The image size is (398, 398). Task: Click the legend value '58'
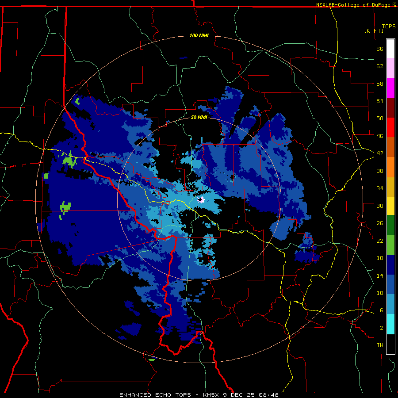click(380, 84)
